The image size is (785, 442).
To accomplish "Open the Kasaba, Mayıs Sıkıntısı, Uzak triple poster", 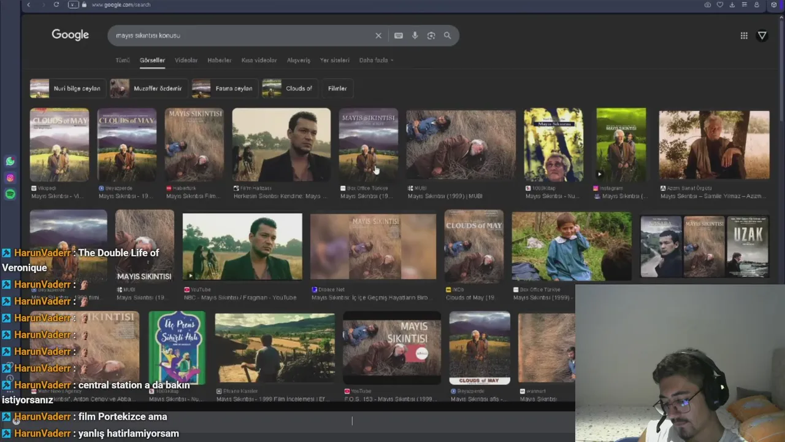I will [705, 246].
